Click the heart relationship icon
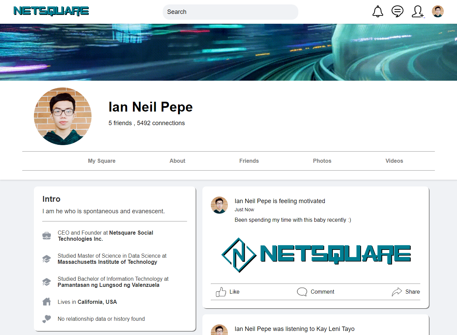 click(x=47, y=319)
